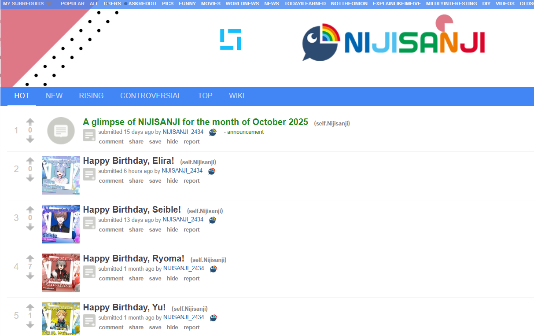534x335 pixels.
Task: Expand text icon on October glimpse post
Action: coord(89,136)
